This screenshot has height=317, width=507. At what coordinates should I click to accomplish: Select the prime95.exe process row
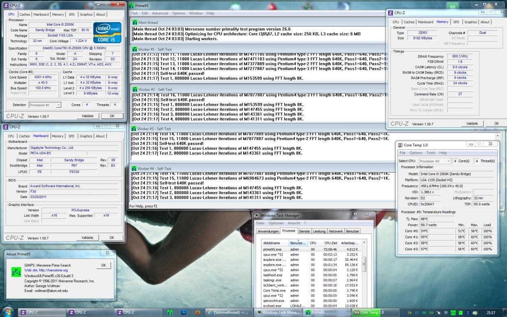[311, 249]
